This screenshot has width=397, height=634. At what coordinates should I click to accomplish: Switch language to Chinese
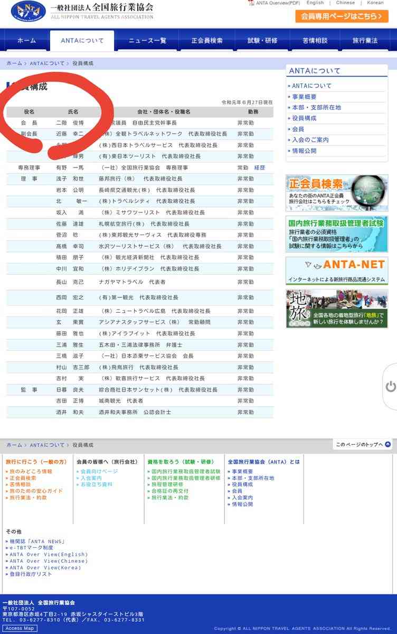coord(345,3)
